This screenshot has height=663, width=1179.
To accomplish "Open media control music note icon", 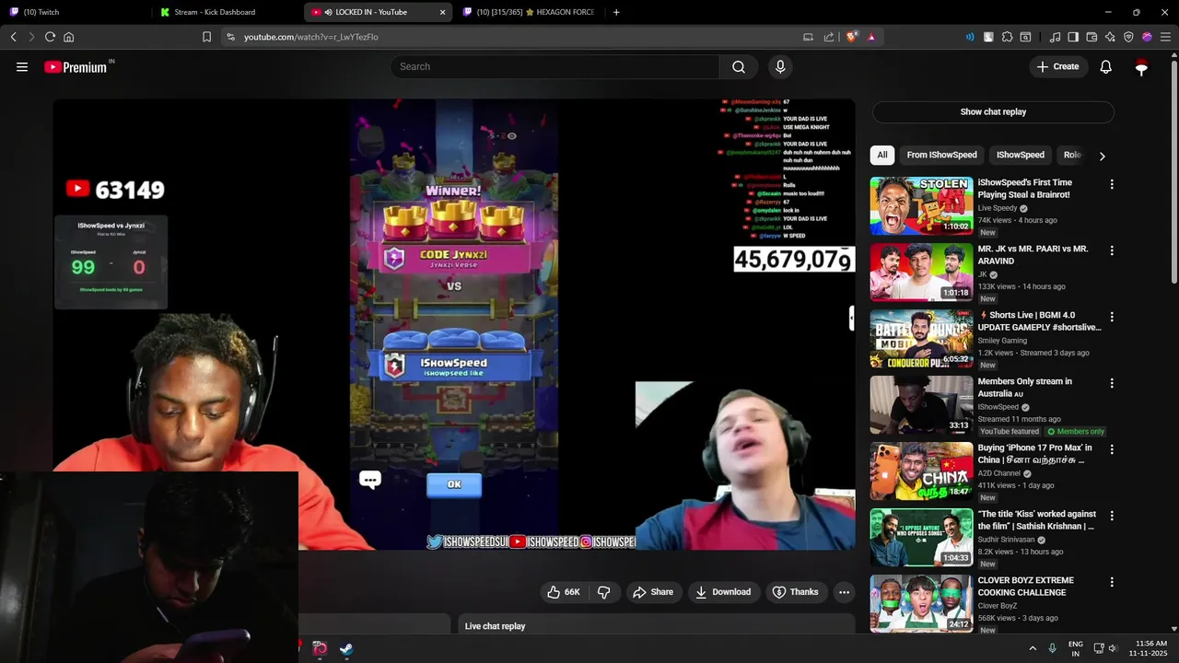I will click(x=1055, y=37).
